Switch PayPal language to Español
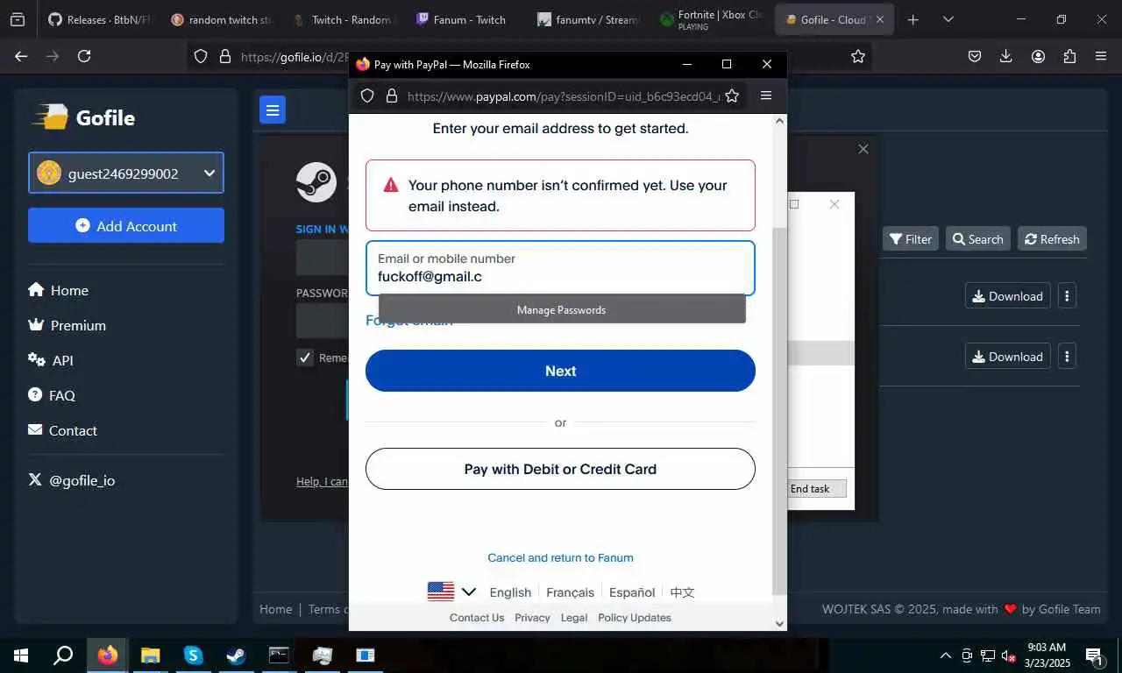1122x673 pixels. coord(632,592)
